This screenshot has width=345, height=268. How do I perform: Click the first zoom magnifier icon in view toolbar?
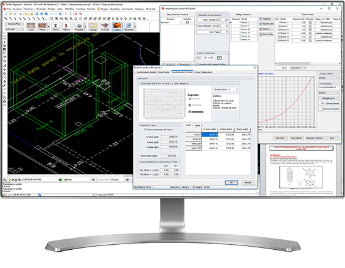point(52,19)
